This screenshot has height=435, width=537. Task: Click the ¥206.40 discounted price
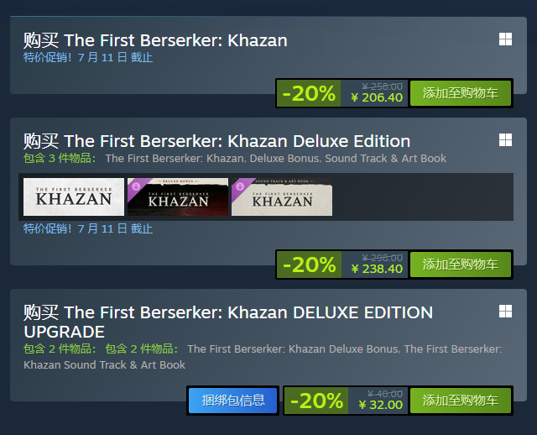click(x=377, y=97)
